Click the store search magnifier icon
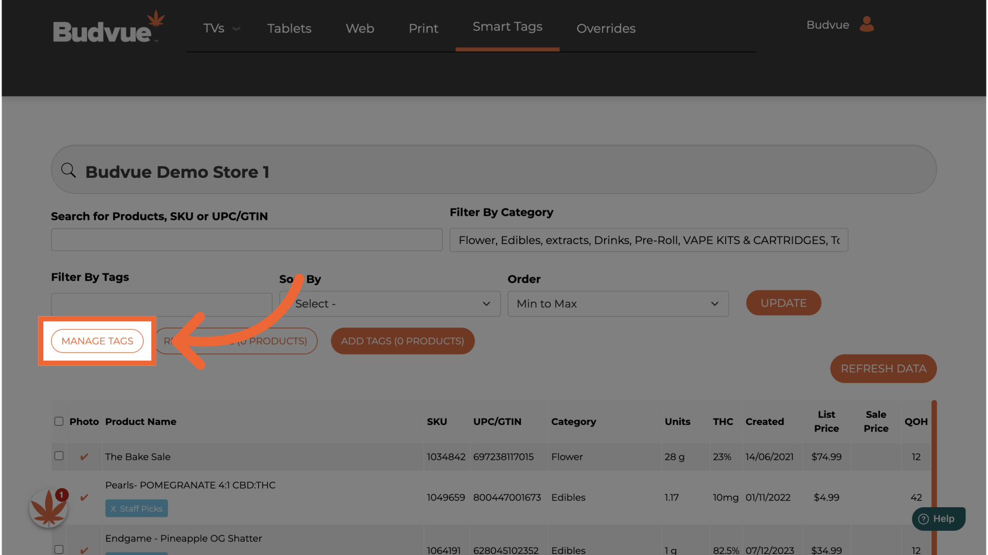This screenshot has height=555, width=988. [68, 170]
